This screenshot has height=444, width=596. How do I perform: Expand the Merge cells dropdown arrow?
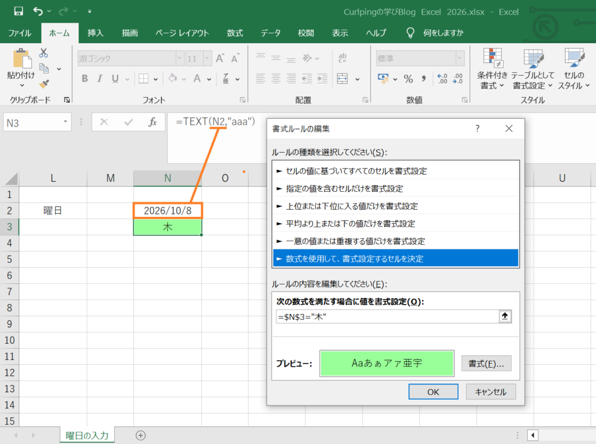tap(357, 79)
